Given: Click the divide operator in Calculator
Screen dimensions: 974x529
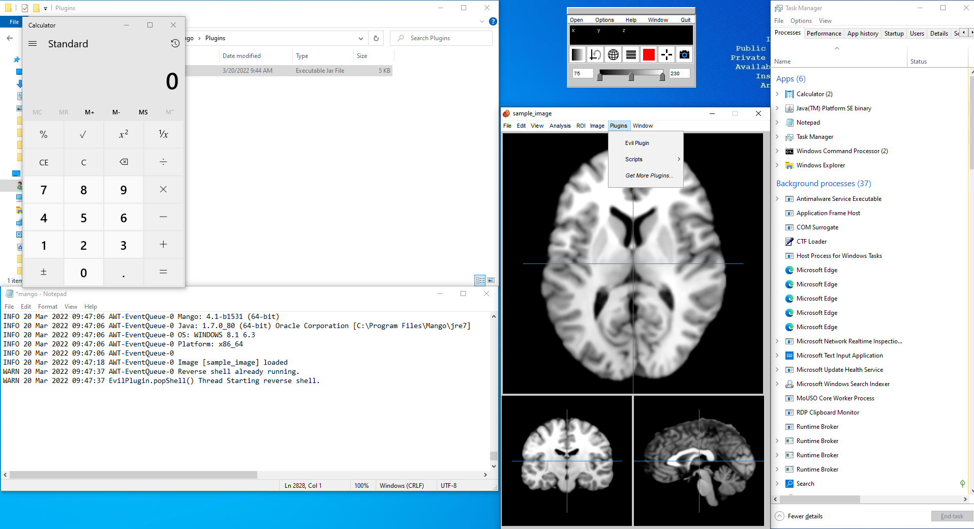Looking at the screenshot, I should [163, 162].
